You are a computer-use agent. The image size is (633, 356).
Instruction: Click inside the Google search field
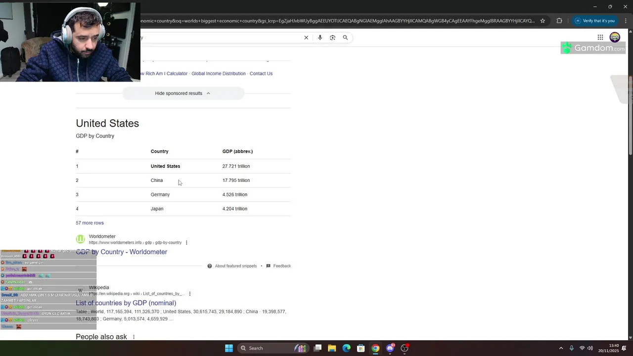(220, 38)
